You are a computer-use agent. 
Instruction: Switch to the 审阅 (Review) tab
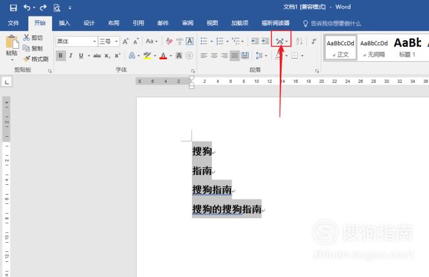(x=187, y=23)
